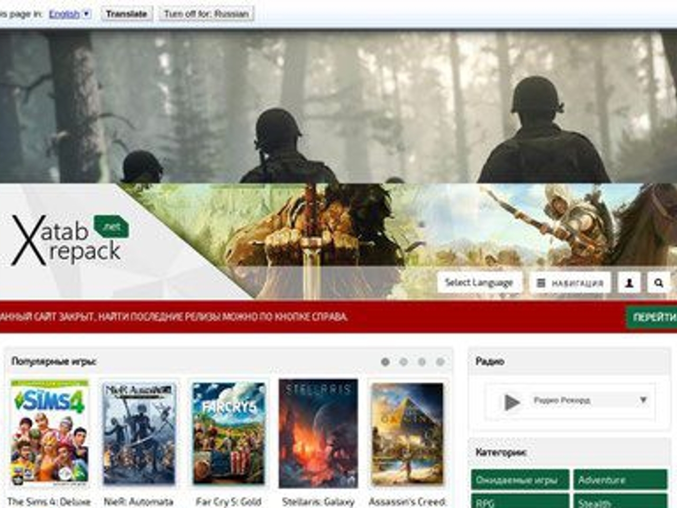Click Turn off for: Russian button
677x508 pixels.
pyautogui.click(x=206, y=14)
